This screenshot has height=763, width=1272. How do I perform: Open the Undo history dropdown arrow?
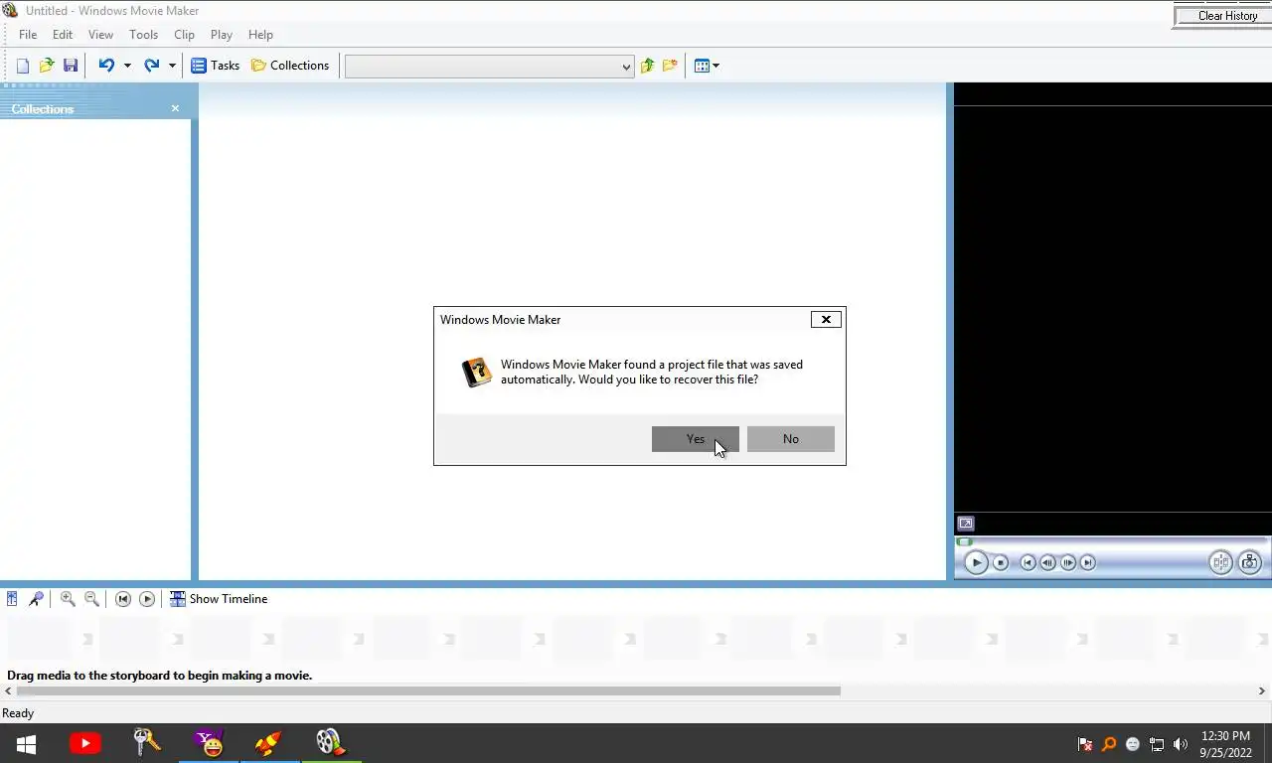tap(127, 66)
